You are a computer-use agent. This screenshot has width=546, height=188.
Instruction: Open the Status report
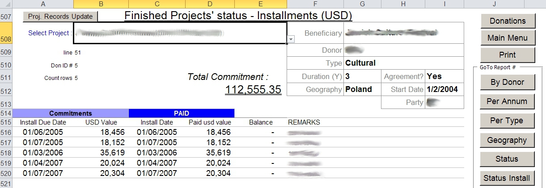pyautogui.click(x=507, y=159)
